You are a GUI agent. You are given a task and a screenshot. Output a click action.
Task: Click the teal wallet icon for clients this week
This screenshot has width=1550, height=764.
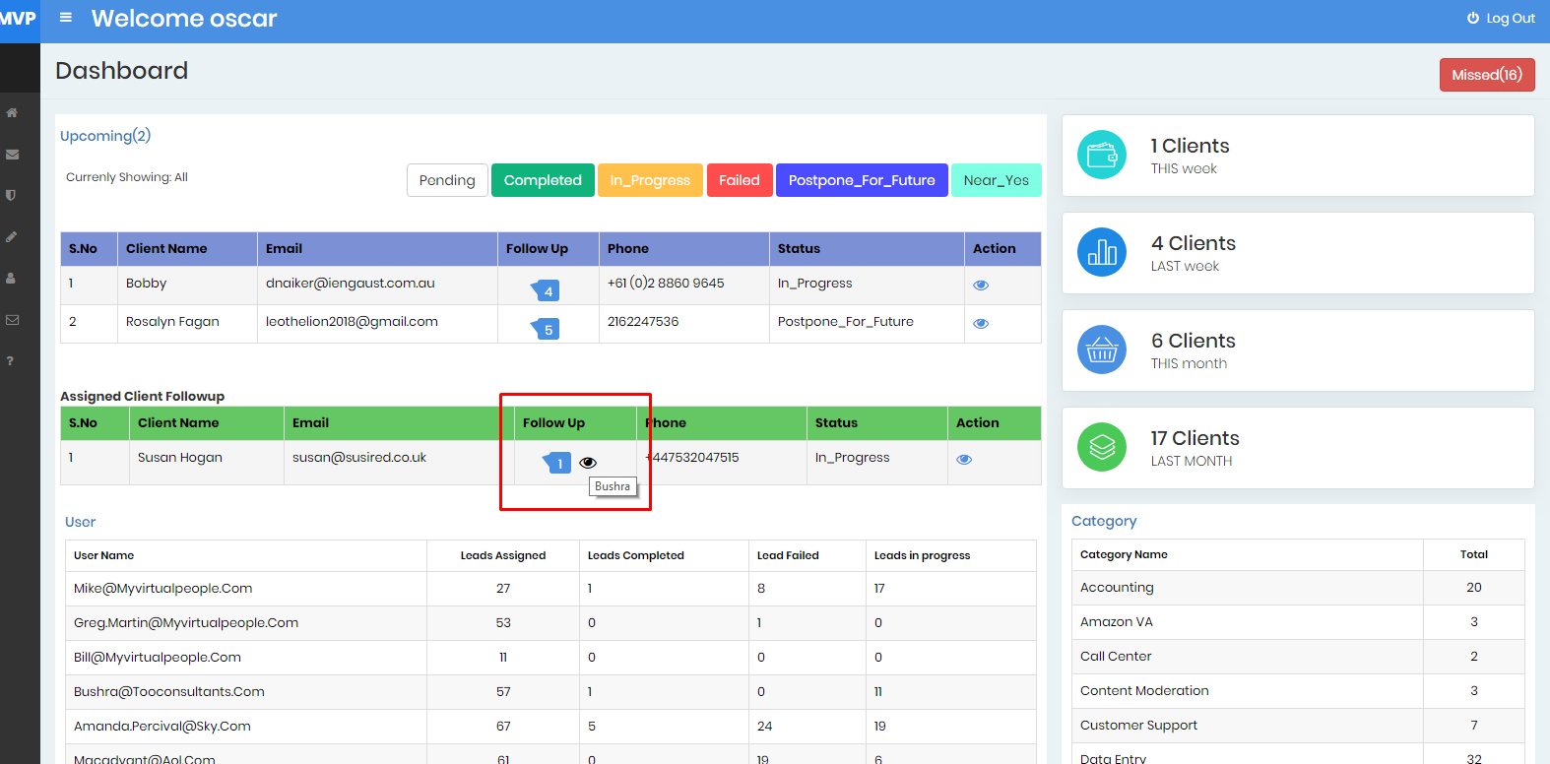pos(1101,156)
